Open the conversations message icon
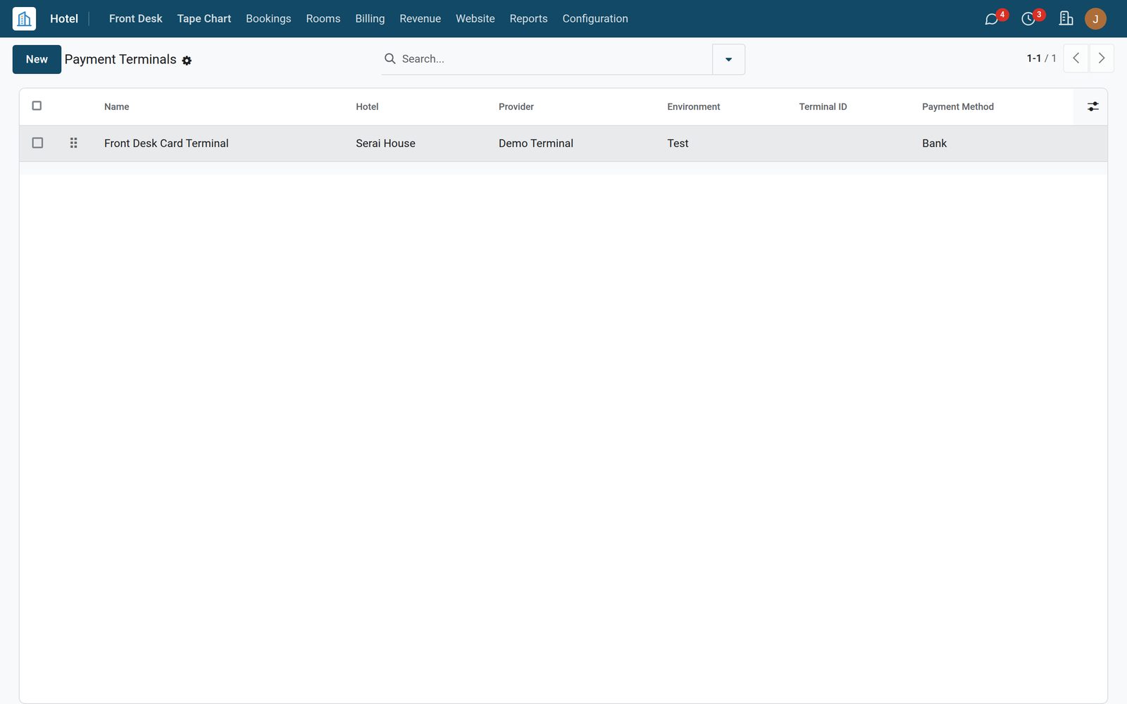Screen dimensions: 1127x704 (x=992, y=19)
